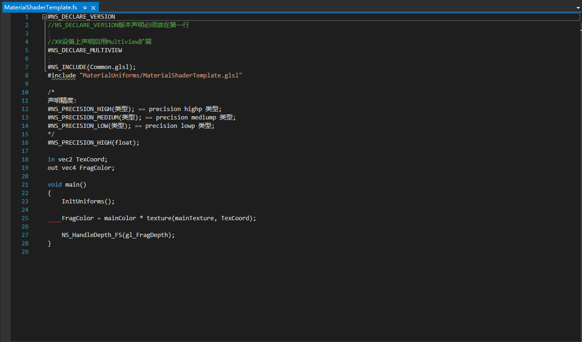This screenshot has height=342, width=582.
Task: Click the mainColor variable
Action: pyautogui.click(x=120, y=218)
